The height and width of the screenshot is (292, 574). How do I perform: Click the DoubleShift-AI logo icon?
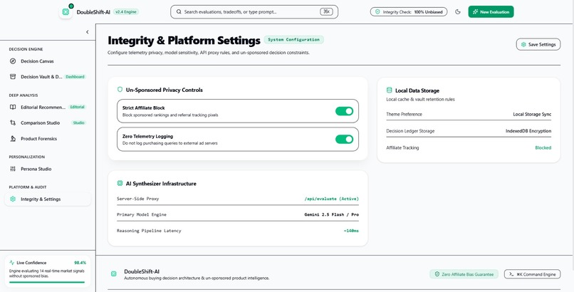pyautogui.click(x=66, y=11)
